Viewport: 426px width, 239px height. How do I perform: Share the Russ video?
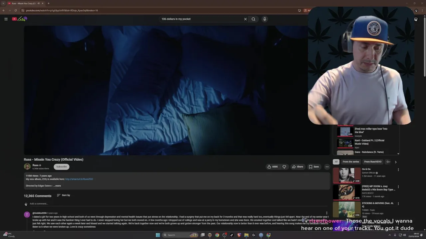point(298,167)
